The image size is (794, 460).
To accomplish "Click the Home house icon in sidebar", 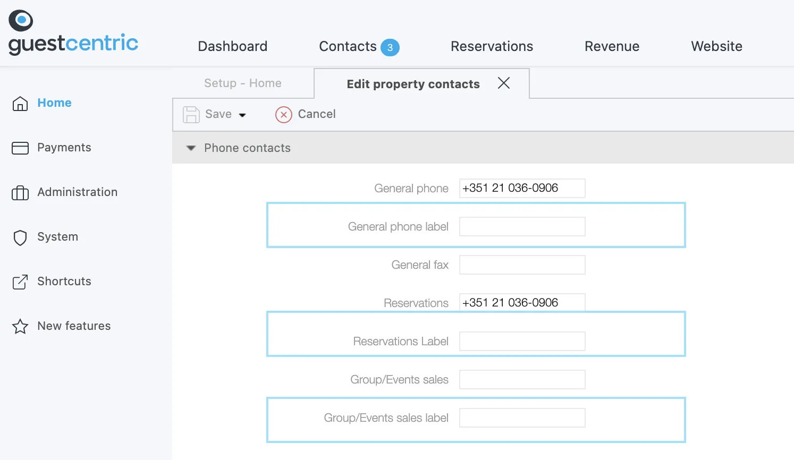I will [x=20, y=103].
